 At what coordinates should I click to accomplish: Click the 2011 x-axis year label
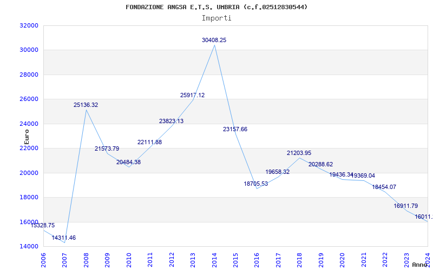150,260
